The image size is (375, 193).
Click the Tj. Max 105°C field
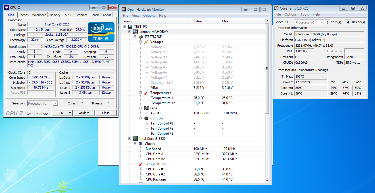point(311,76)
